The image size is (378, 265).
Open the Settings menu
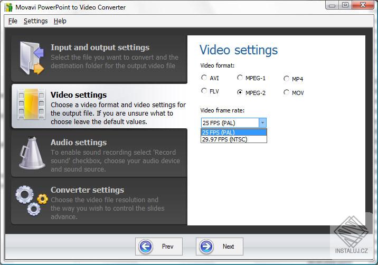point(36,21)
